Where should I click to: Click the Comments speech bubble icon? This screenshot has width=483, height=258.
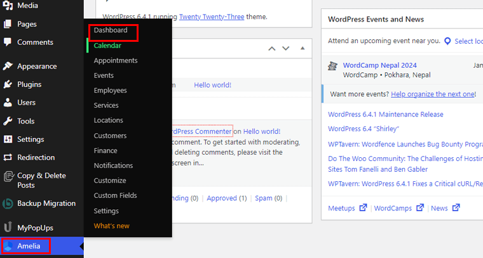8,42
